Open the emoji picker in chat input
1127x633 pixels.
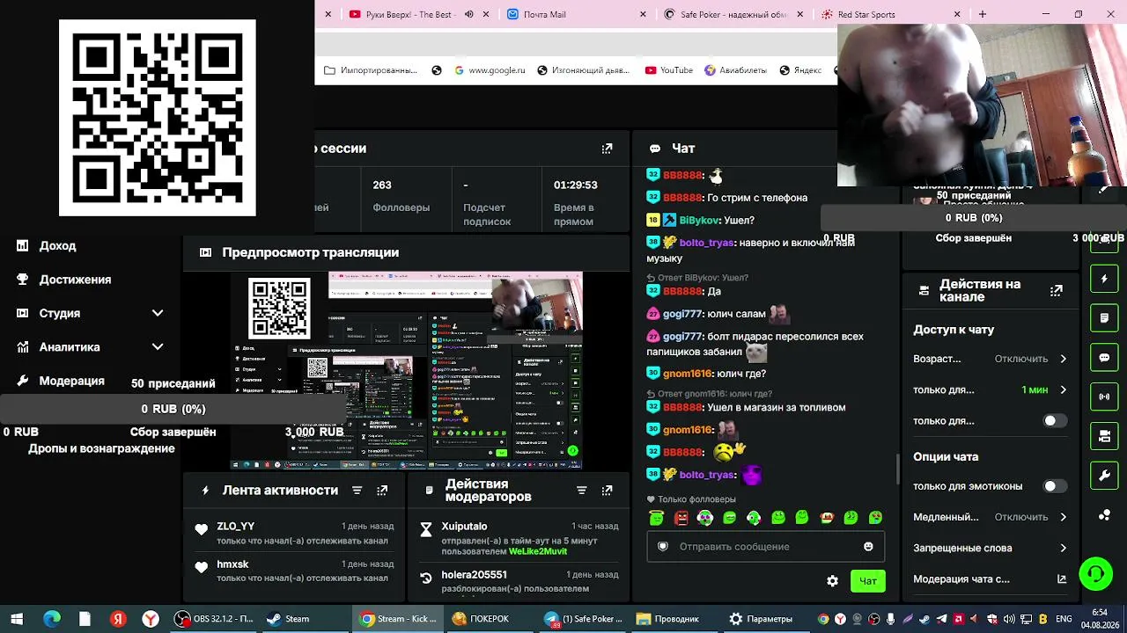[x=868, y=547]
